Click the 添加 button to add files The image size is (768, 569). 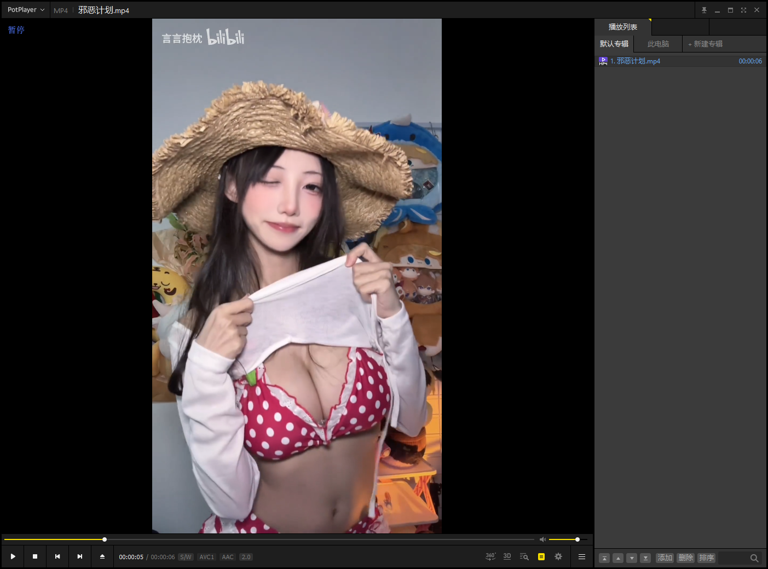click(665, 558)
